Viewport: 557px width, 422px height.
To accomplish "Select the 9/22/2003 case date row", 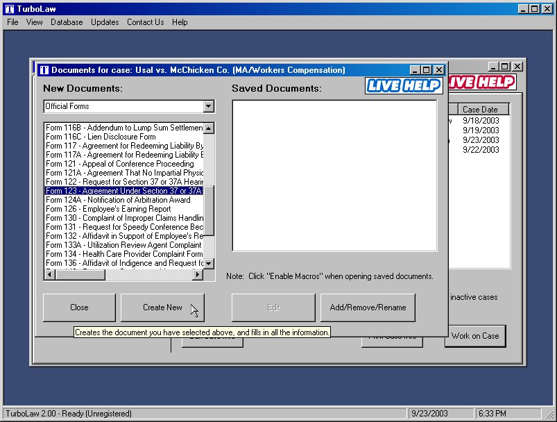I will click(481, 150).
